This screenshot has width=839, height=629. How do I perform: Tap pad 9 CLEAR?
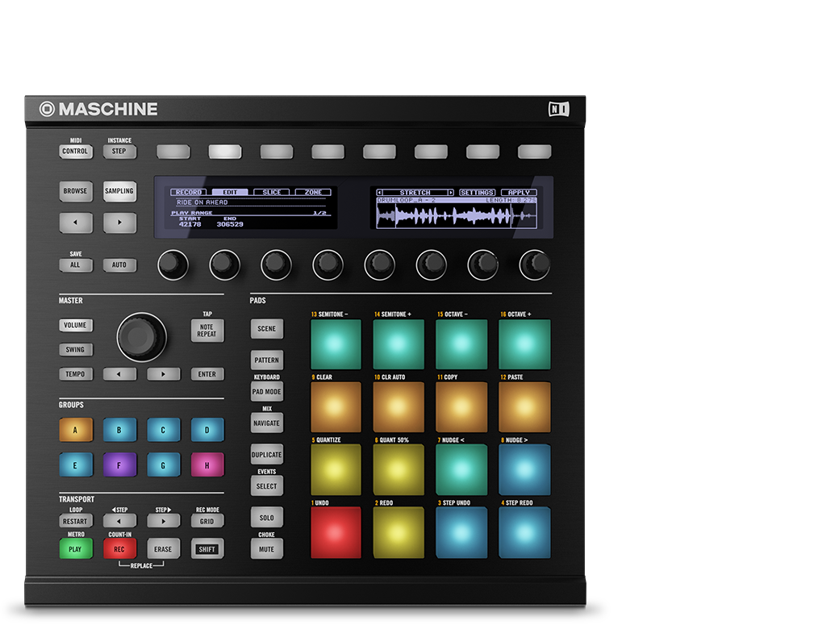click(336, 407)
